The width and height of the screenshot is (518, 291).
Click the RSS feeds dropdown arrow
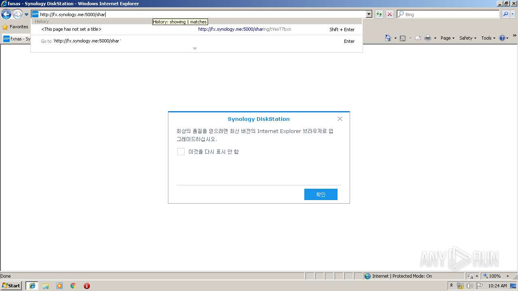[410, 38]
